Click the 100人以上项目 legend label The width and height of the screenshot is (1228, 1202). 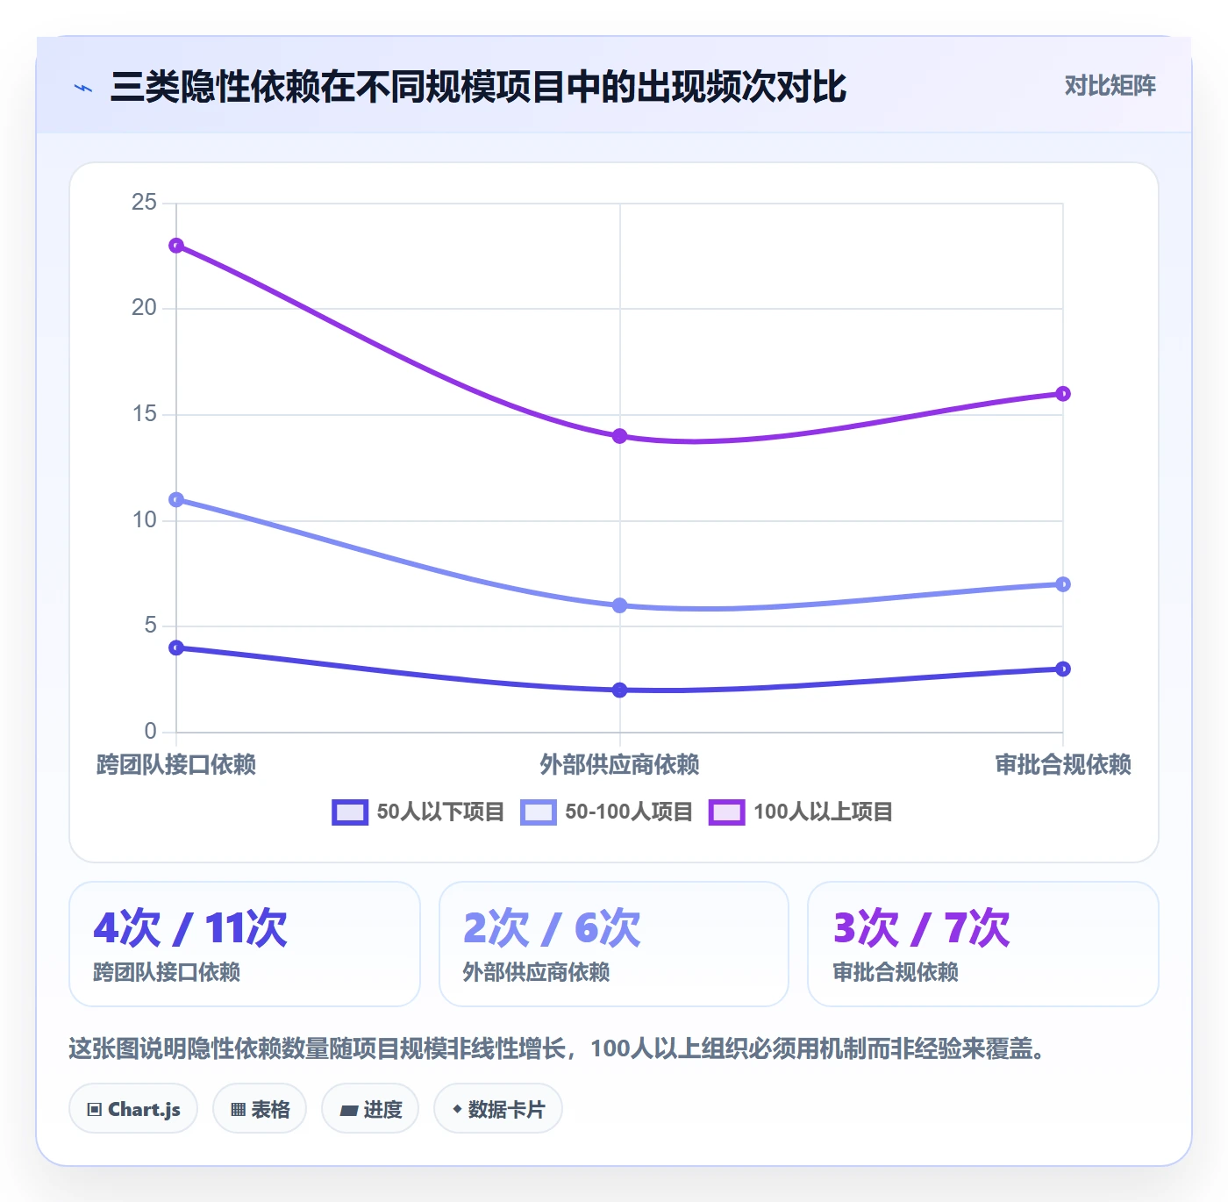(x=823, y=812)
